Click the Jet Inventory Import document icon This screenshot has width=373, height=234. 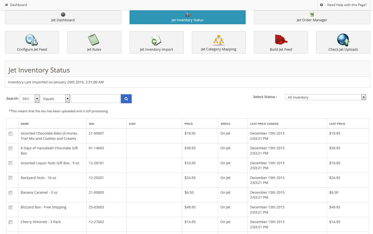point(156,40)
